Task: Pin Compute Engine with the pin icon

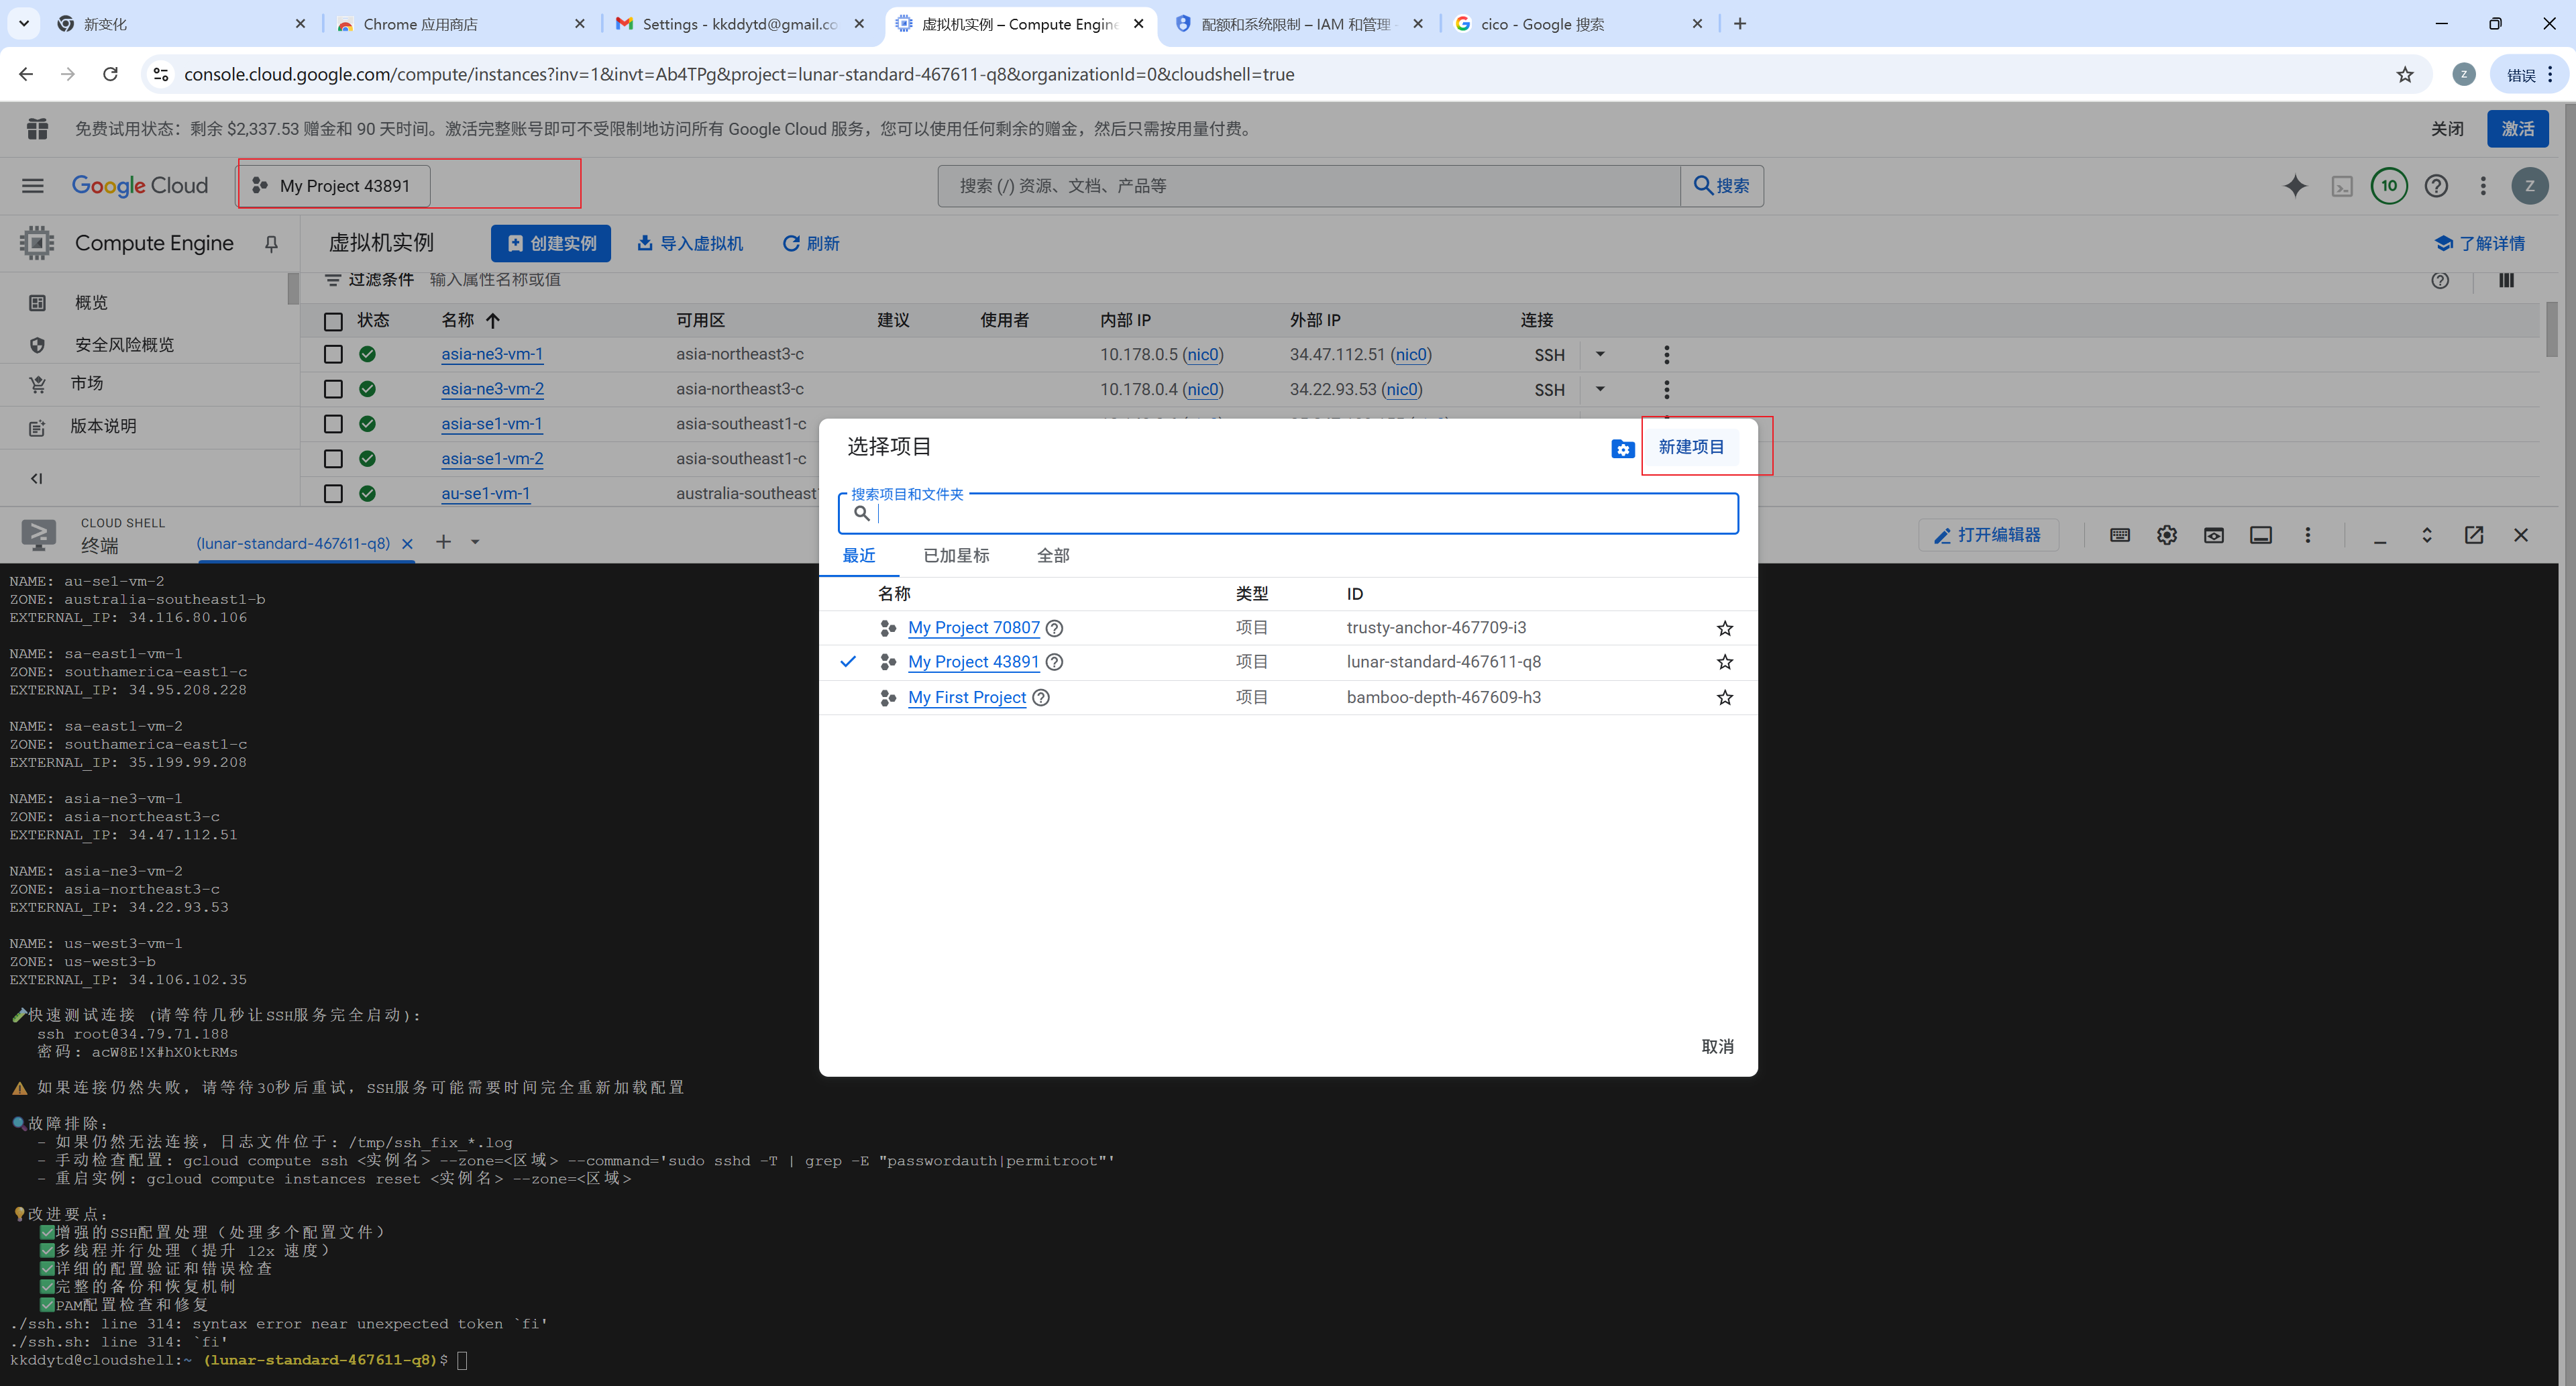Action: coord(271,244)
